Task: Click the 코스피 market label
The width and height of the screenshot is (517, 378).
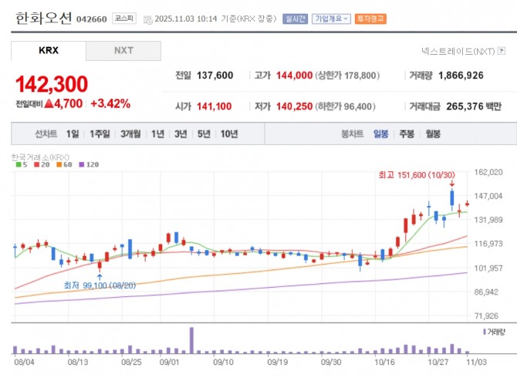Action: coord(124,19)
